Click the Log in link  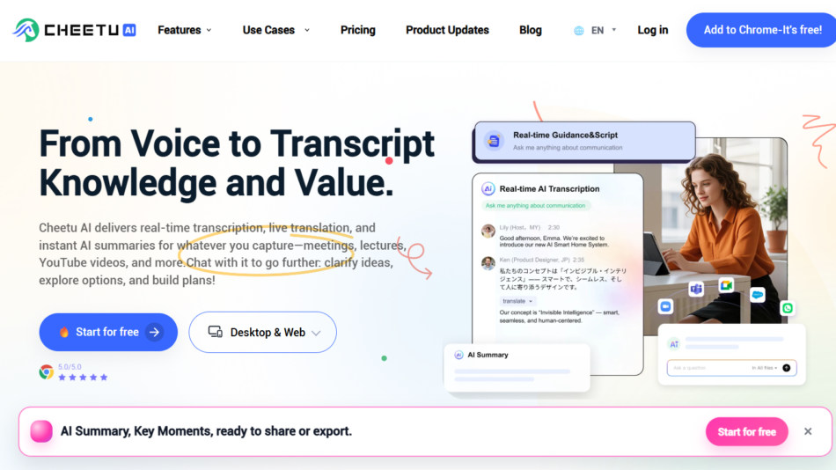click(x=653, y=30)
